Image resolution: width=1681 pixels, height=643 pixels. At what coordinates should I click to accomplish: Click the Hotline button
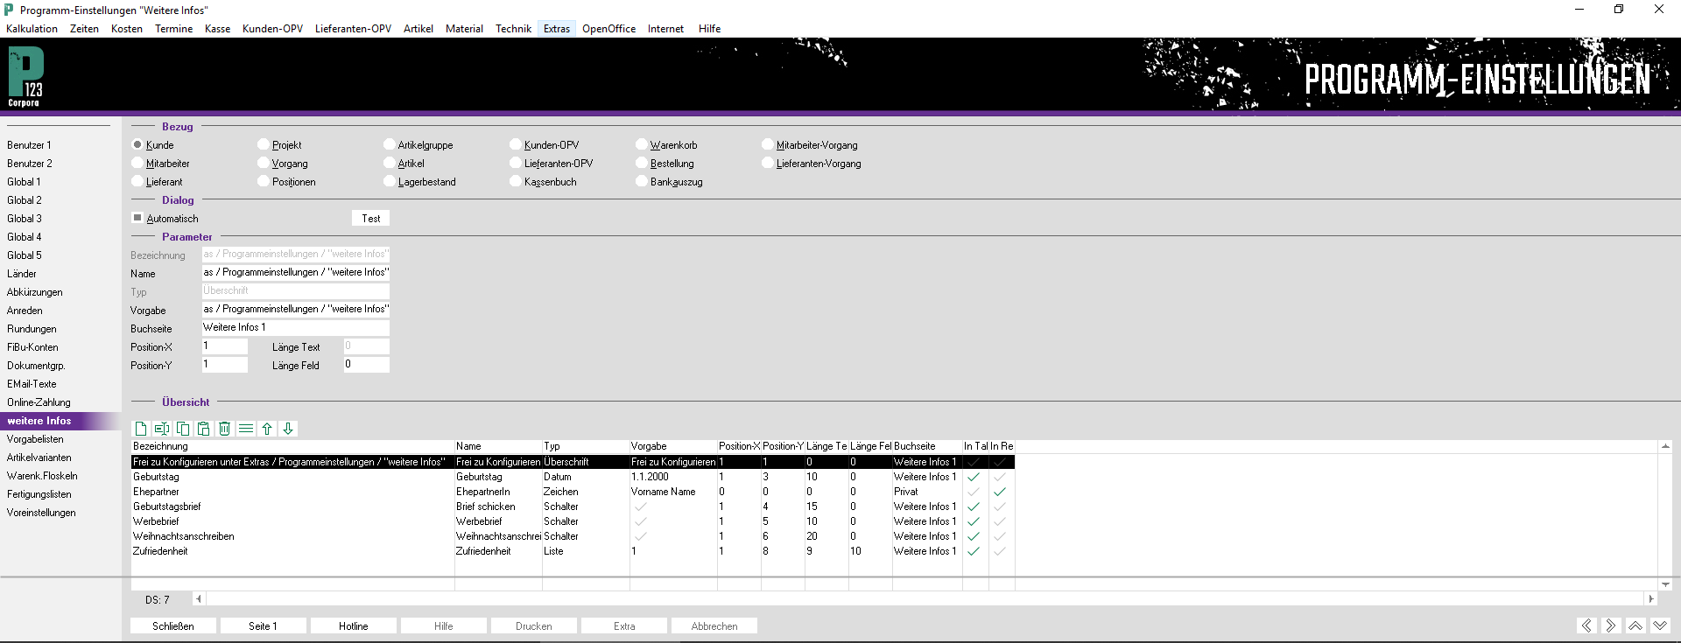(354, 626)
